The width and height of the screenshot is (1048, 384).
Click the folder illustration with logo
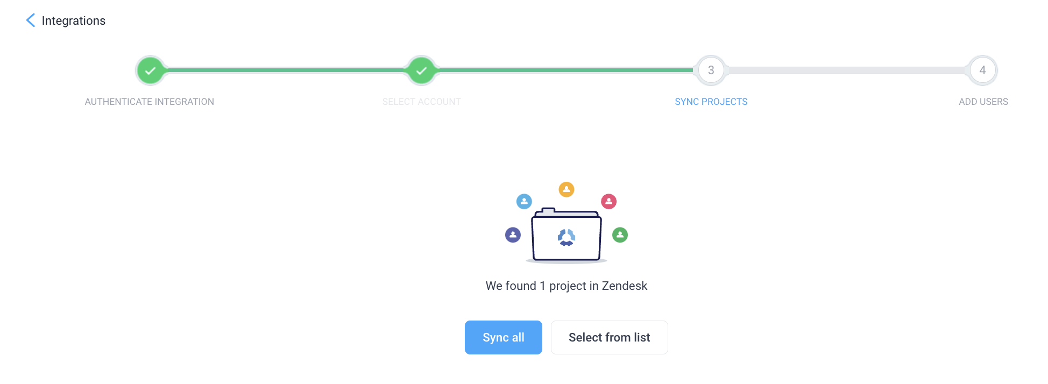(566, 235)
